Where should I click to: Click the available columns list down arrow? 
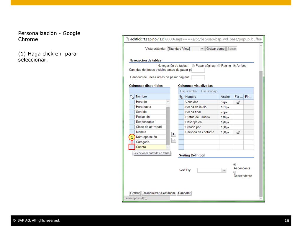[168, 147]
